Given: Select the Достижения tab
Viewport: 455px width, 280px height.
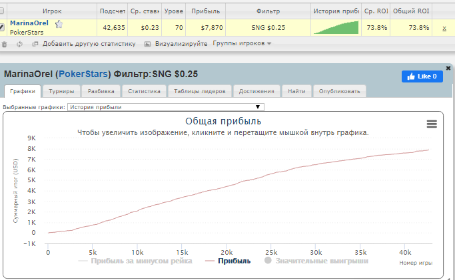Looking at the screenshot, I should (256, 91).
